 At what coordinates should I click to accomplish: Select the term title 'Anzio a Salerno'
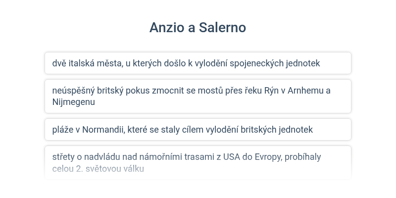coord(198,27)
